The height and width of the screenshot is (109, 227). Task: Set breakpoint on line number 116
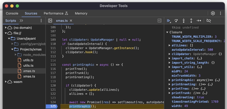coord(53,69)
